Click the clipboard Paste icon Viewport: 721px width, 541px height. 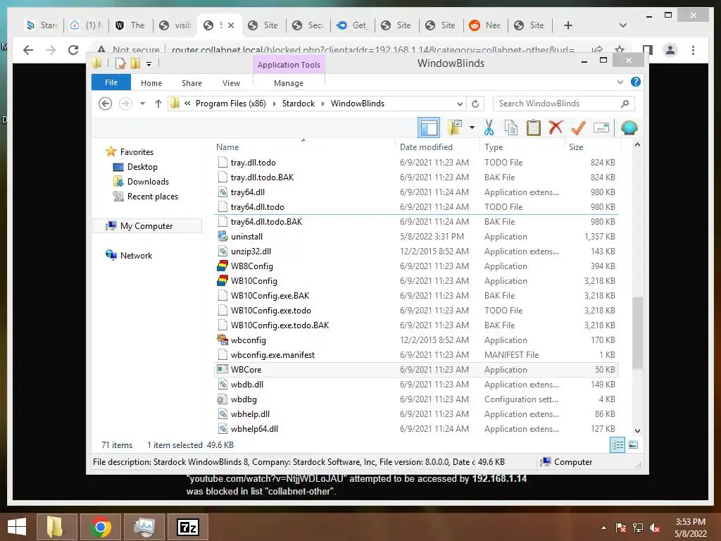point(534,128)
